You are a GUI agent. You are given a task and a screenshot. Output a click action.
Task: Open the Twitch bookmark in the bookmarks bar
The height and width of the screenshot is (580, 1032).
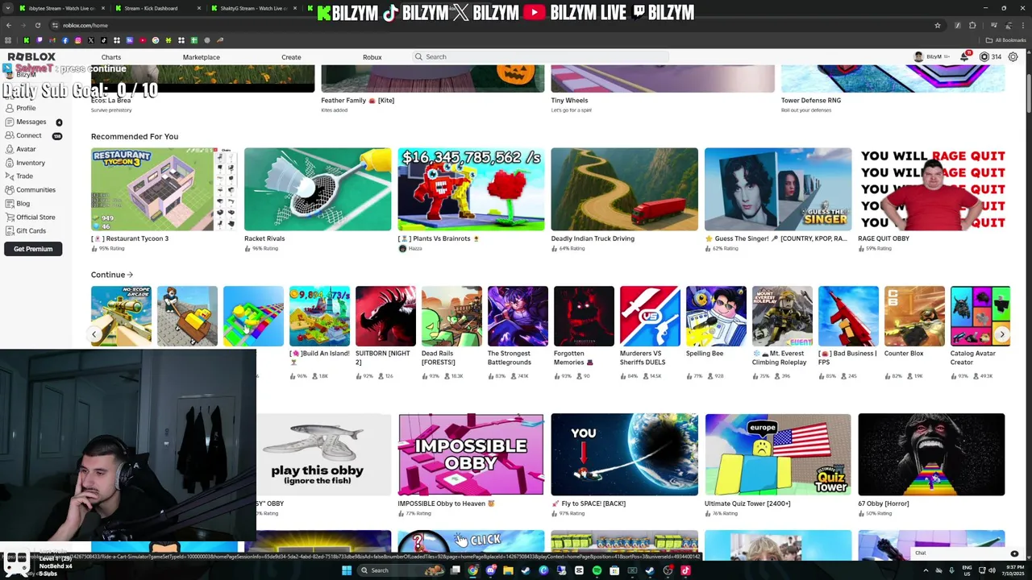click(40, 40)
